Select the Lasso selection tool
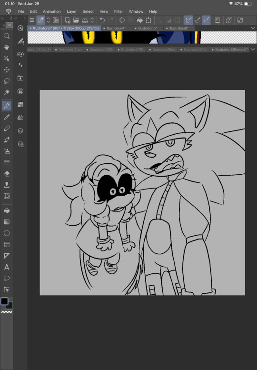 [7, 81]
